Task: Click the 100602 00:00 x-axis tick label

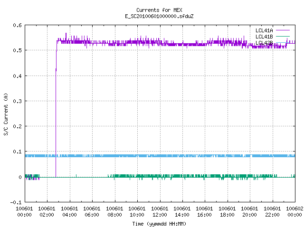Action: (x=294, y=212)
